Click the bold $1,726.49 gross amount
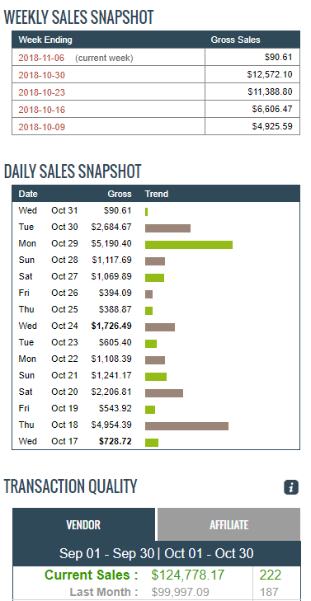Screen dimensions: 311x601 (111, 326)
